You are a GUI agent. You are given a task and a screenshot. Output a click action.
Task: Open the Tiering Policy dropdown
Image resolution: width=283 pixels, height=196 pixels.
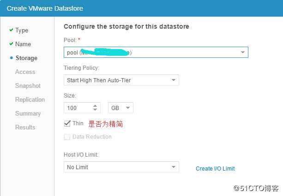point(121,80)
